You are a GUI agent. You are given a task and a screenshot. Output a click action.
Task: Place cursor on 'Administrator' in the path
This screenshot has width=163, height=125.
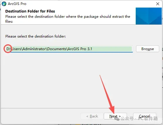[x=34, y=49]
